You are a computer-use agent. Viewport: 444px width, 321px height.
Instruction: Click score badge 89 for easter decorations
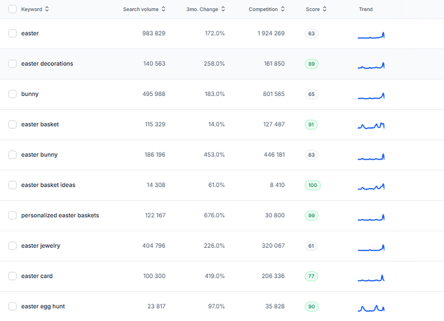[x=311, y=64]
